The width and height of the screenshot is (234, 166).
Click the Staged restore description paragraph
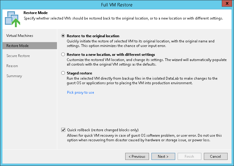point(142,81)
